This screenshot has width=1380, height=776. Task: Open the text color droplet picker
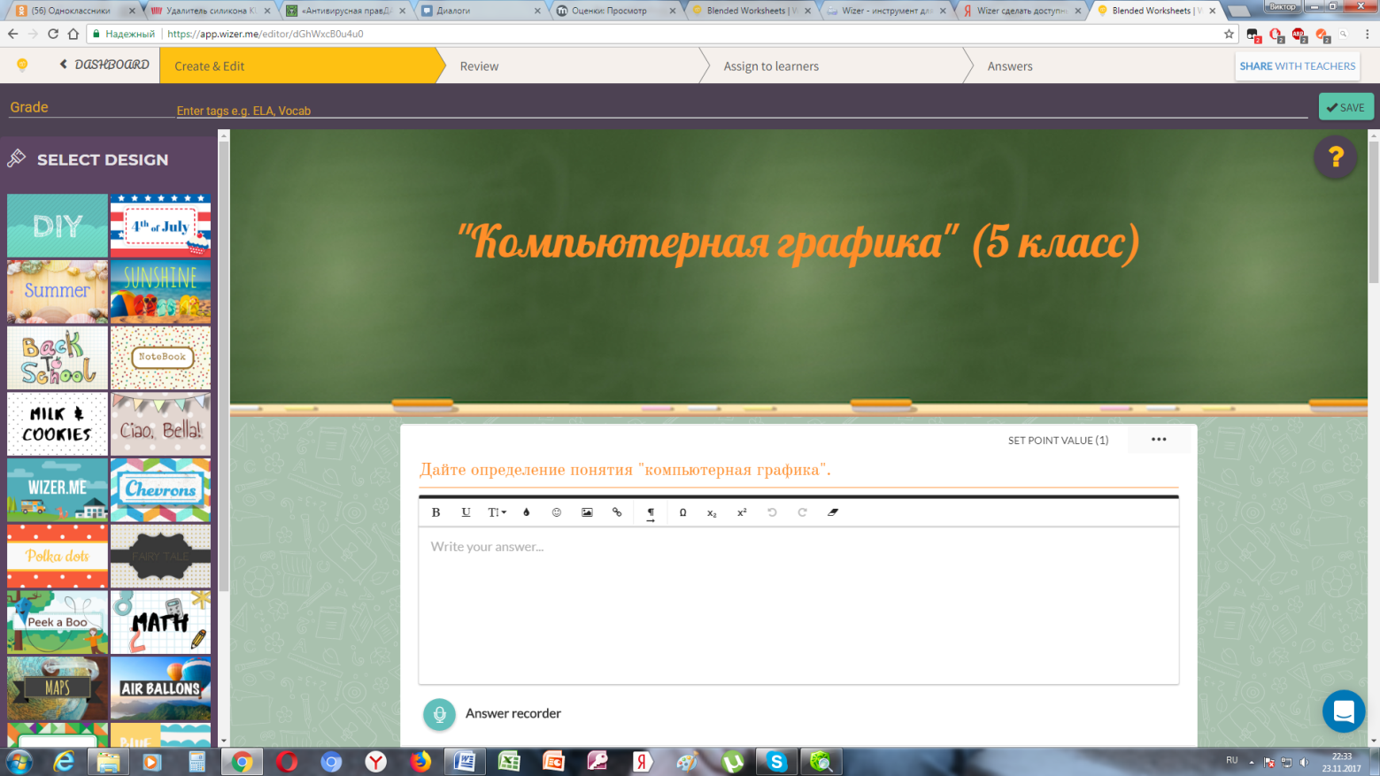tap(527, 512)
